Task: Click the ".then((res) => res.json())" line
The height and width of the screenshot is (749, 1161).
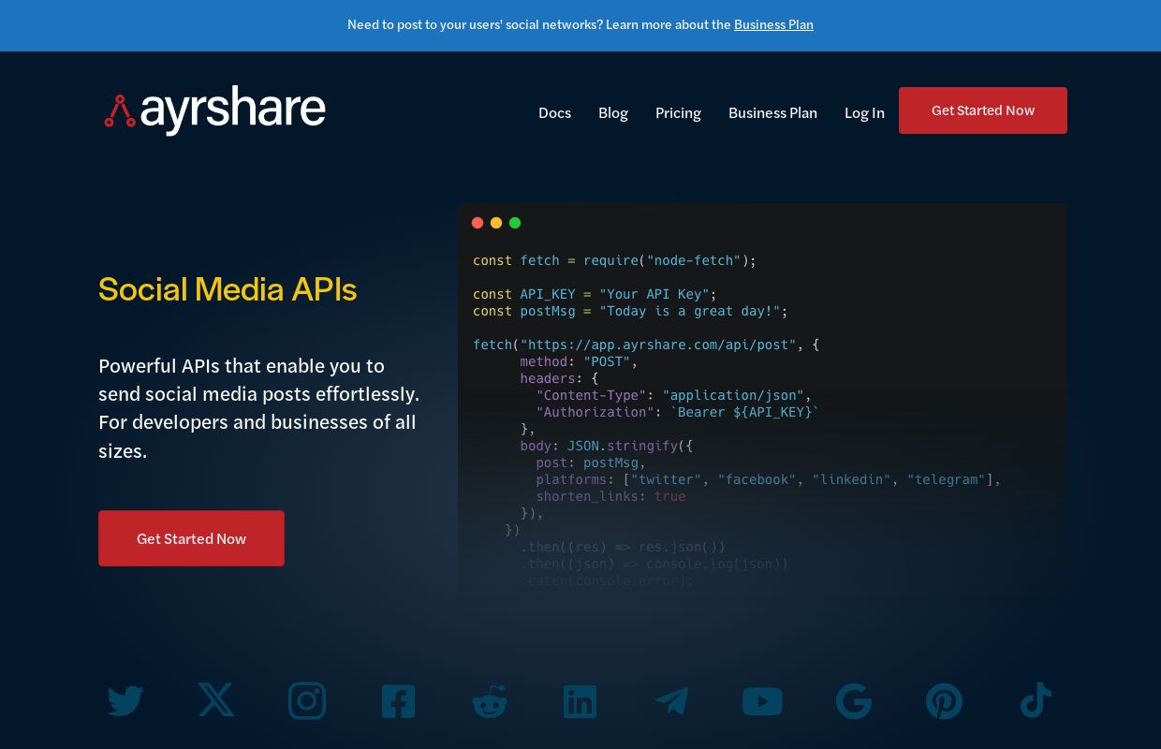Action: [623, 547]
